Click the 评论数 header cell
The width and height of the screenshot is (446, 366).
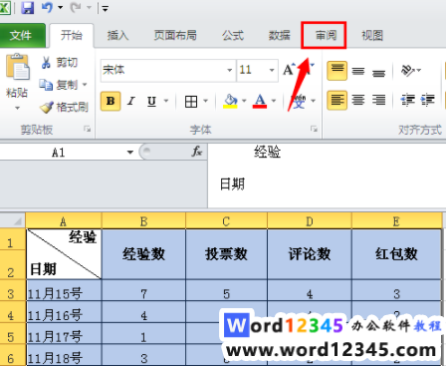(310, 254)
